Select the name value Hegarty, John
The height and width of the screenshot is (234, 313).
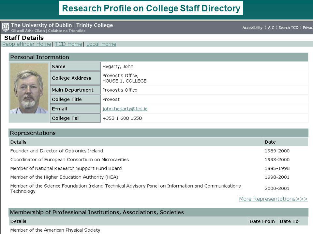click(118, 66)
